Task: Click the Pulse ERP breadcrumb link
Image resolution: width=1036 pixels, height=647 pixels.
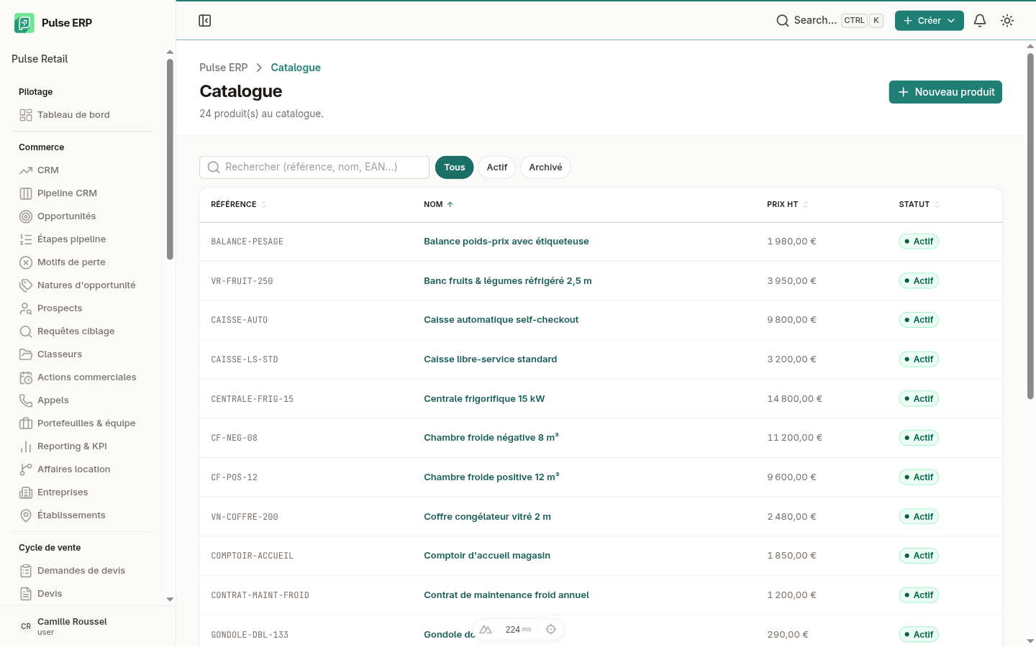Action: pos(223,68)
